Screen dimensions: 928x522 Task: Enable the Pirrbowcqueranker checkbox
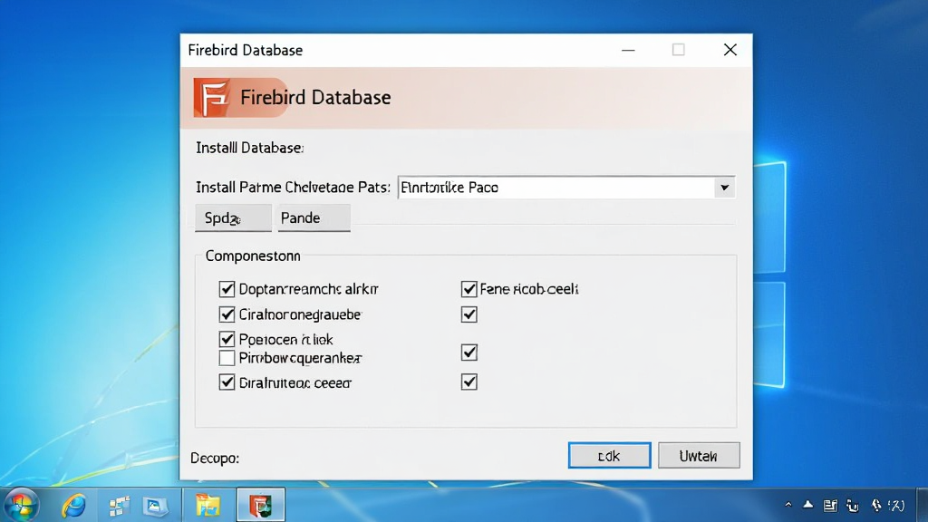coord(227,358)
